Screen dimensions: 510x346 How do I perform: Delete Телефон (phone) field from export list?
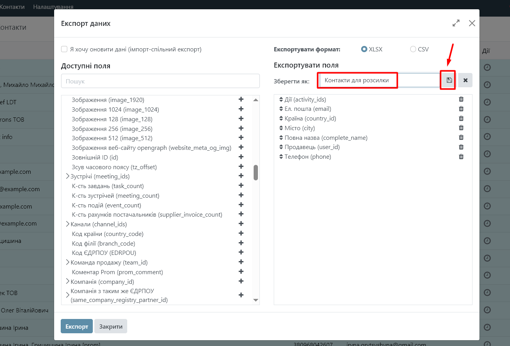click(x=461, y=157)
